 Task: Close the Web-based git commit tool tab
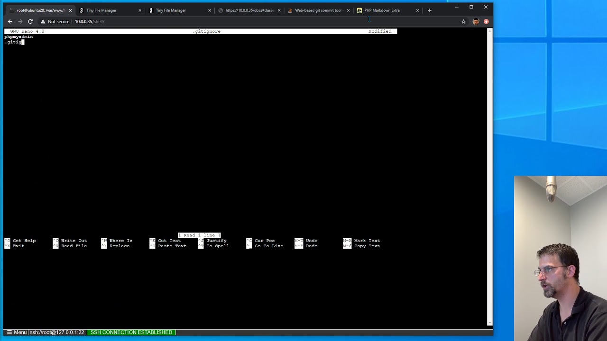[348, 10]
